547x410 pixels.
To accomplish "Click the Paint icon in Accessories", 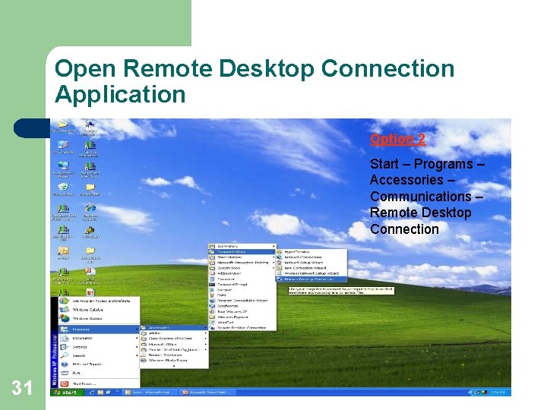I will pos(212,295).
